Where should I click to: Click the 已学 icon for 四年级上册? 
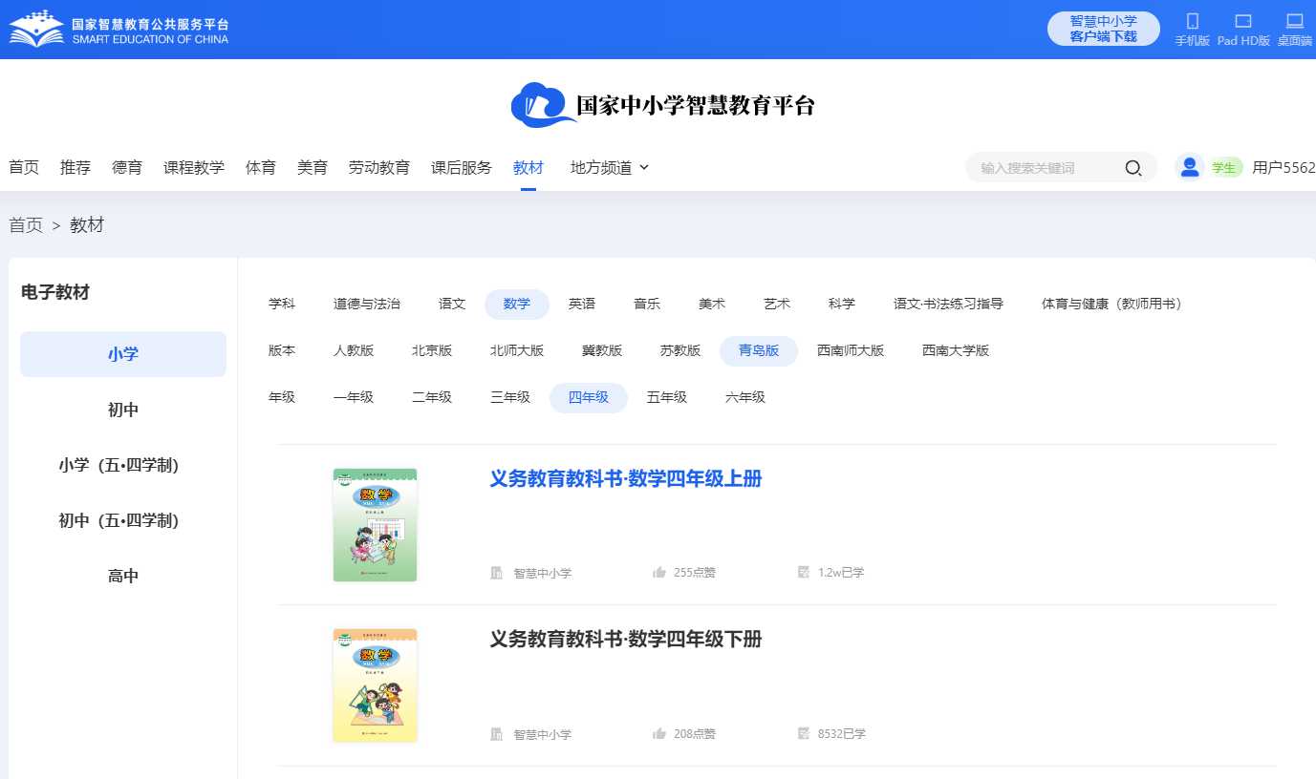tap(804, 573)
